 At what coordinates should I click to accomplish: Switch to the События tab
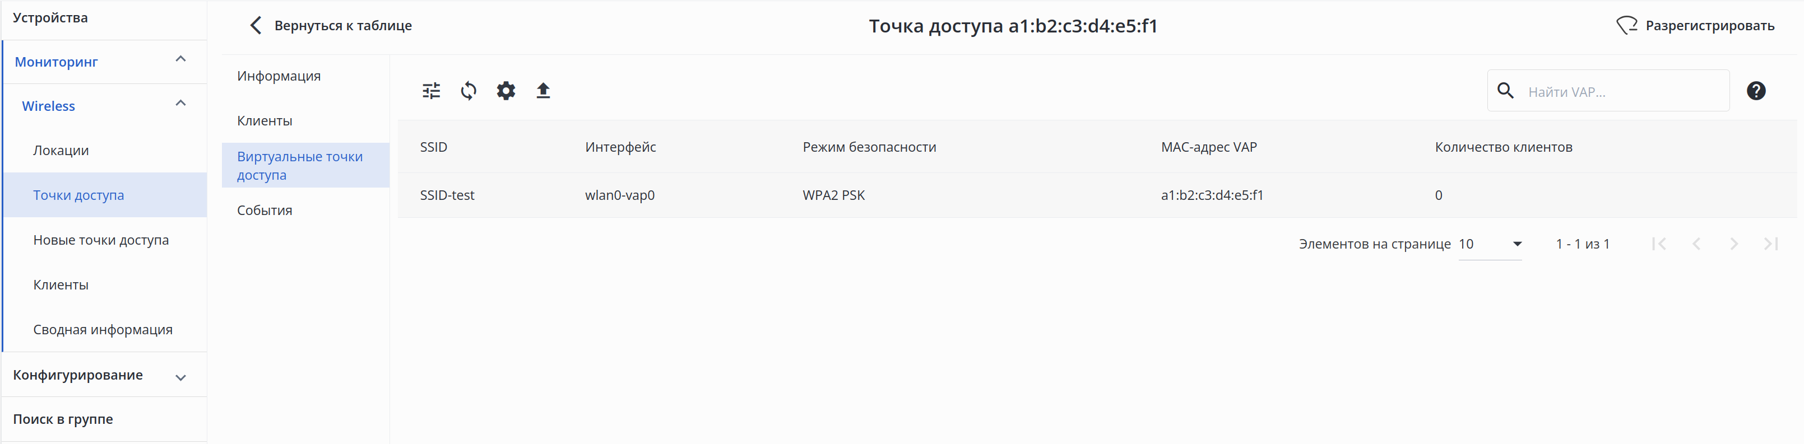click(265, 211)
